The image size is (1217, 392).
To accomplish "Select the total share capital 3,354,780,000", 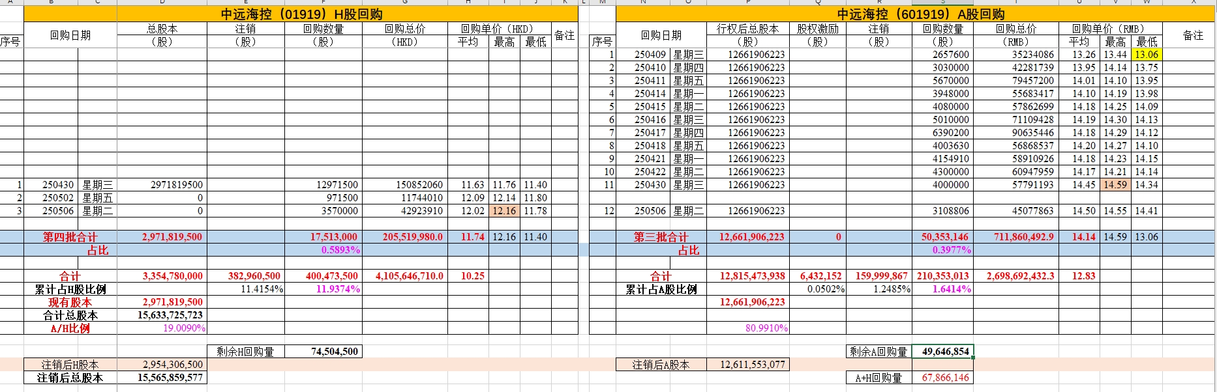I will pos(162,276).
